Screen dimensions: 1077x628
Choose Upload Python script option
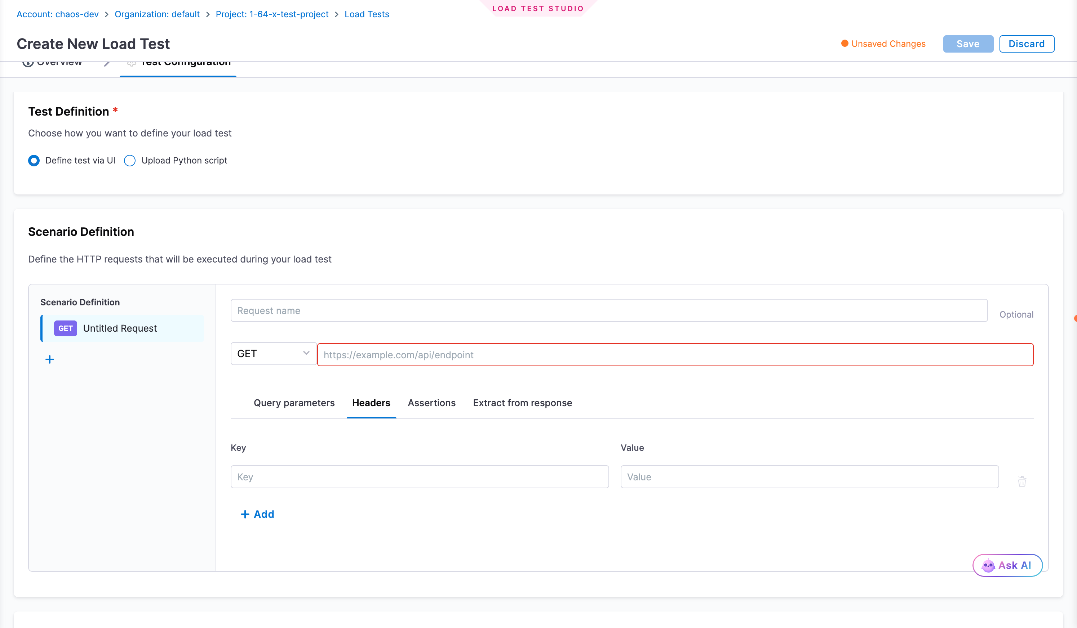point(129,161)
